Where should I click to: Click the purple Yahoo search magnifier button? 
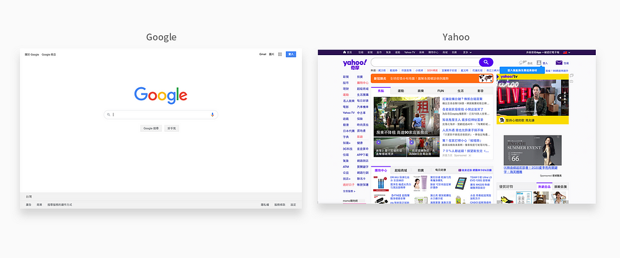[x=486, y=62]
